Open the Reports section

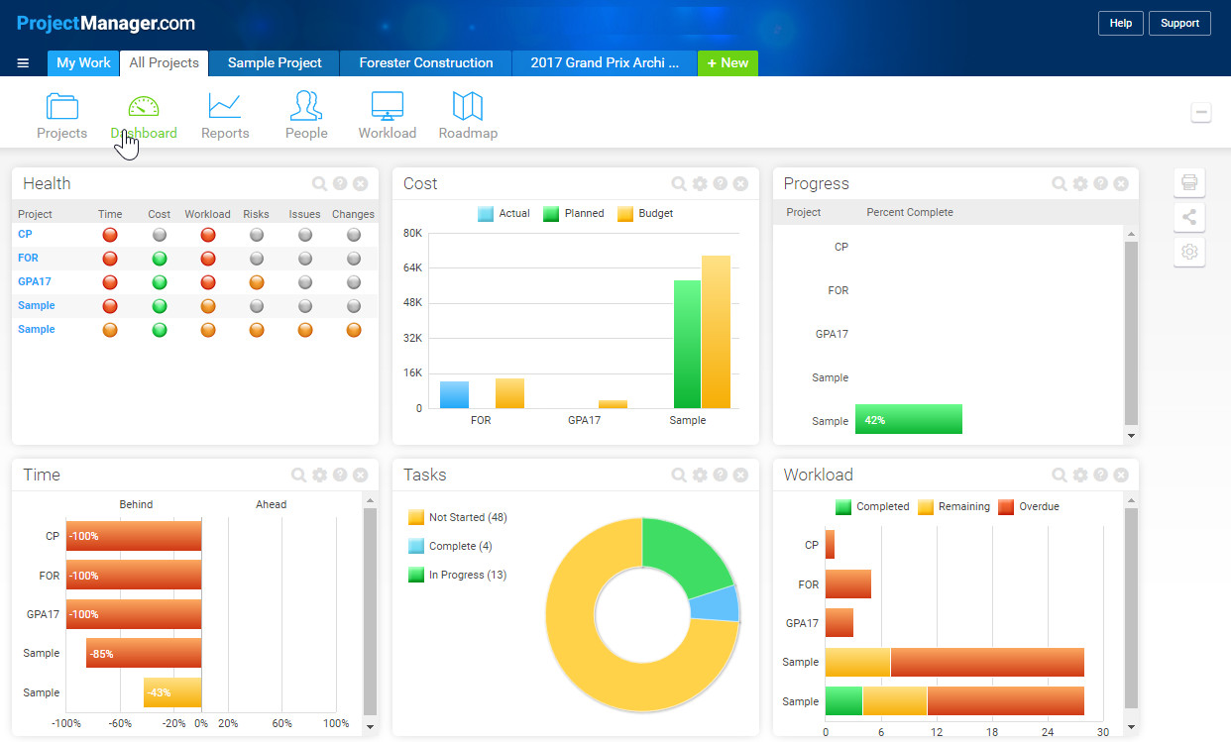coord(225,113)
